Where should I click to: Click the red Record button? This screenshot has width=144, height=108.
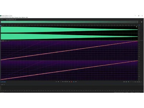pos(71,82)
